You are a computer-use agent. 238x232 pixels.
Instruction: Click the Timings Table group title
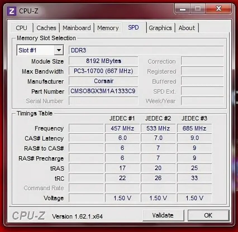pos(34,113)
